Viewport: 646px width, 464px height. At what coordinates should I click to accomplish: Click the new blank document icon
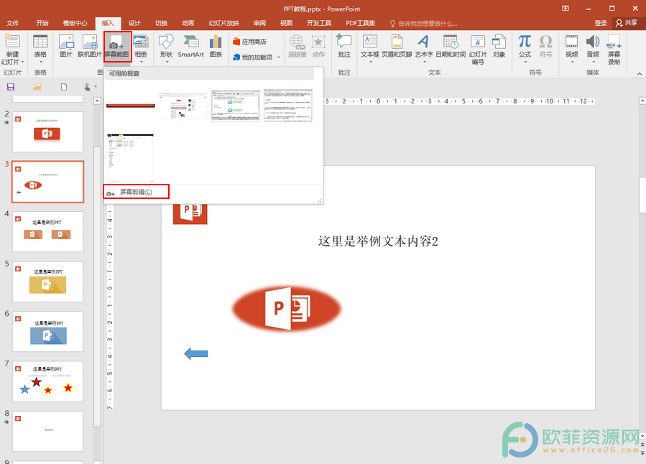[x=64, y=87]
